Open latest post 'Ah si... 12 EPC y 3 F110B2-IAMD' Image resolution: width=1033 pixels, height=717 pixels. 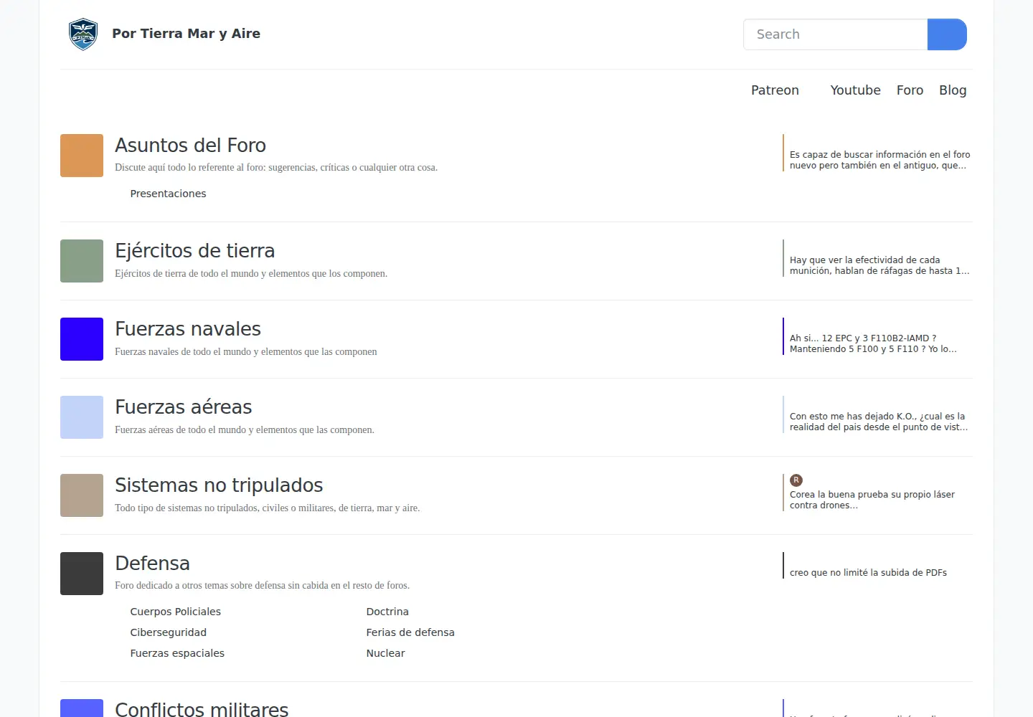coord(873,343)
